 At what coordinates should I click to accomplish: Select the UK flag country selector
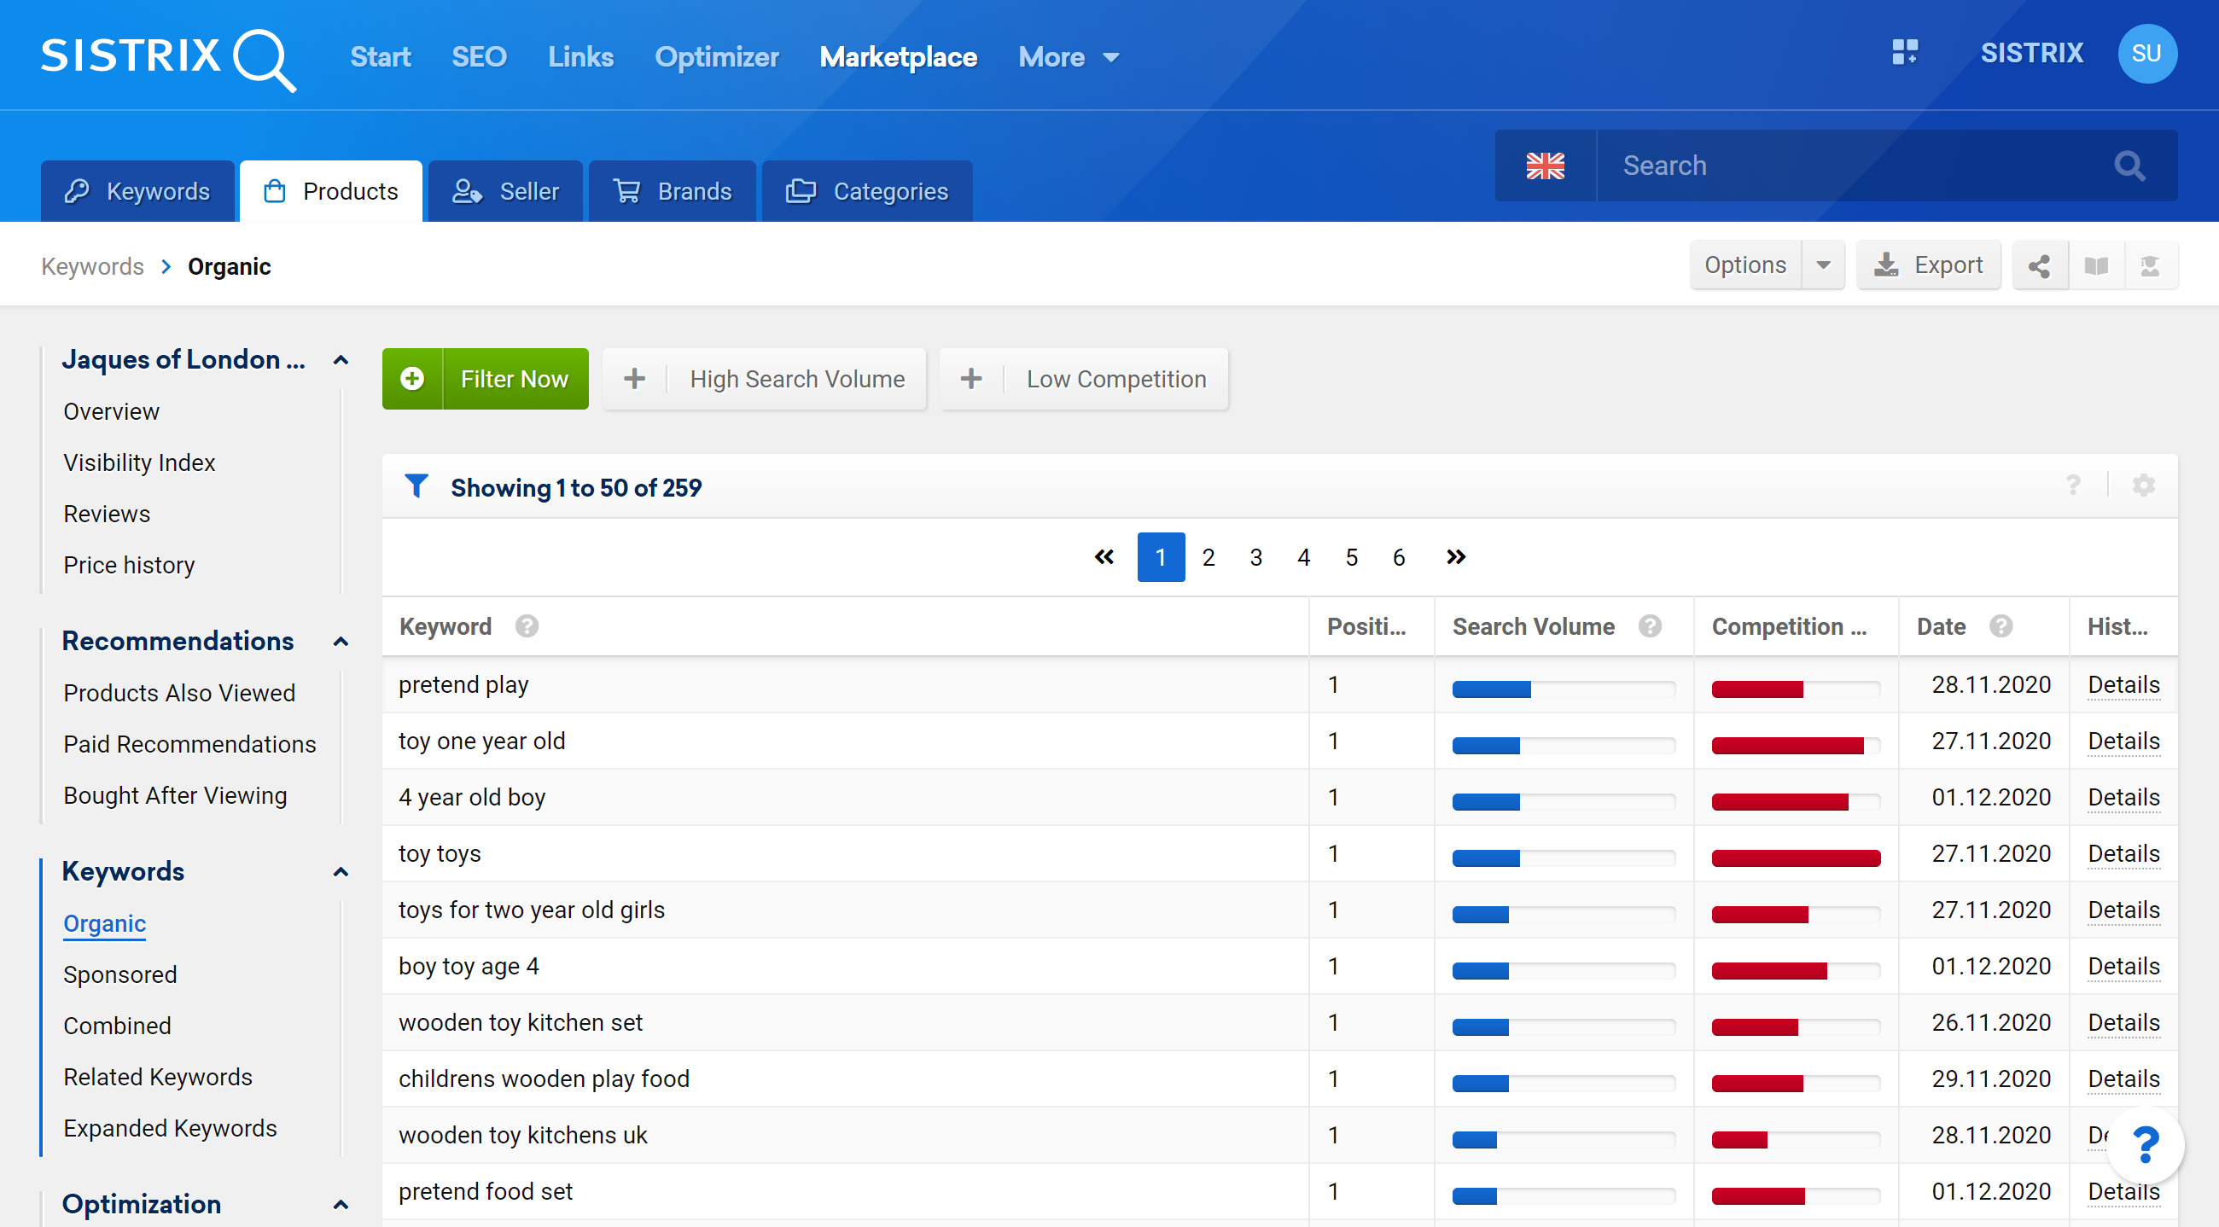point(1545,166)
